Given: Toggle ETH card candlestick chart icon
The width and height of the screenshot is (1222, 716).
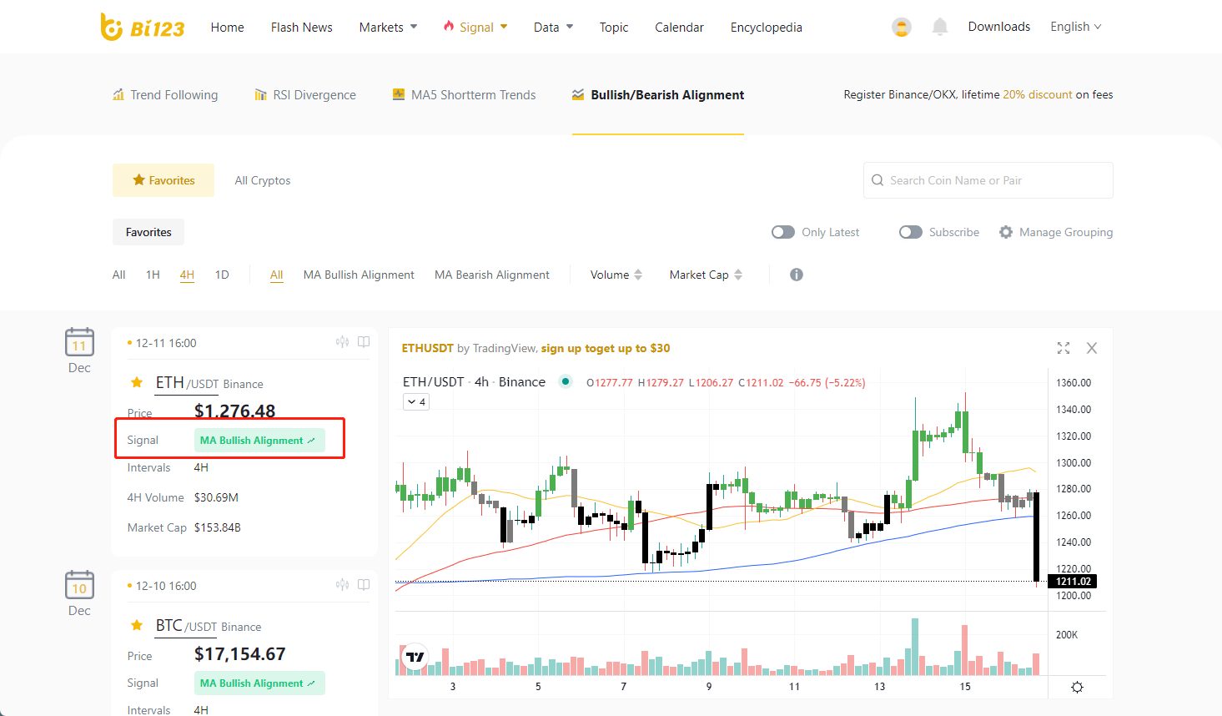Looking at the screenshot, I should (342, 342).
